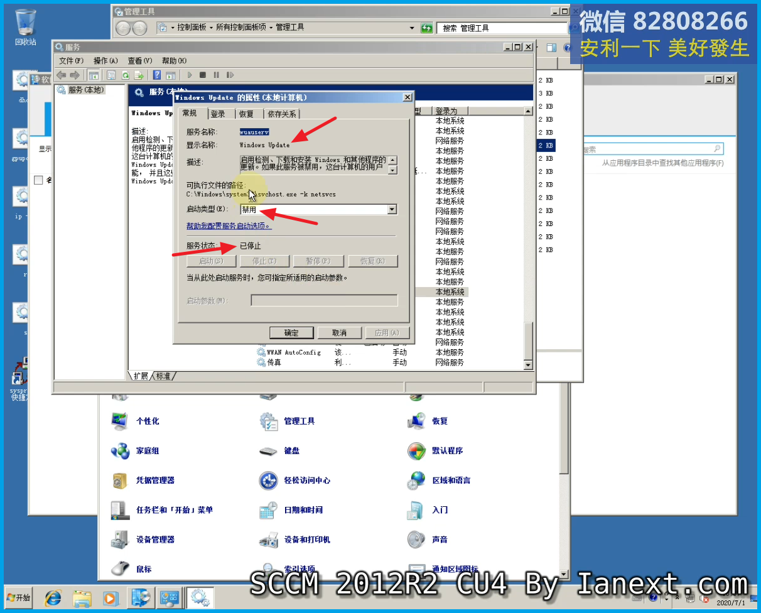Click the 应用(A) button

[x=387, y=333]
